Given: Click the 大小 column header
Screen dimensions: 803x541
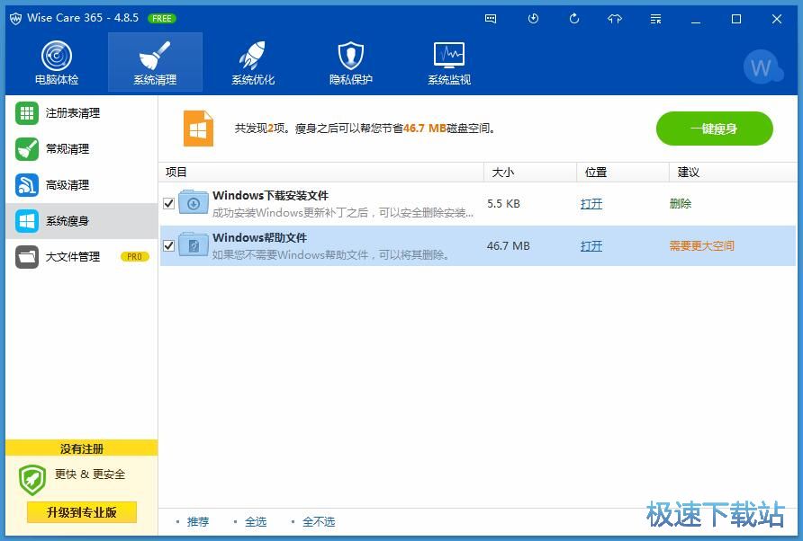Looking at the screenshot, I should 530,173.
